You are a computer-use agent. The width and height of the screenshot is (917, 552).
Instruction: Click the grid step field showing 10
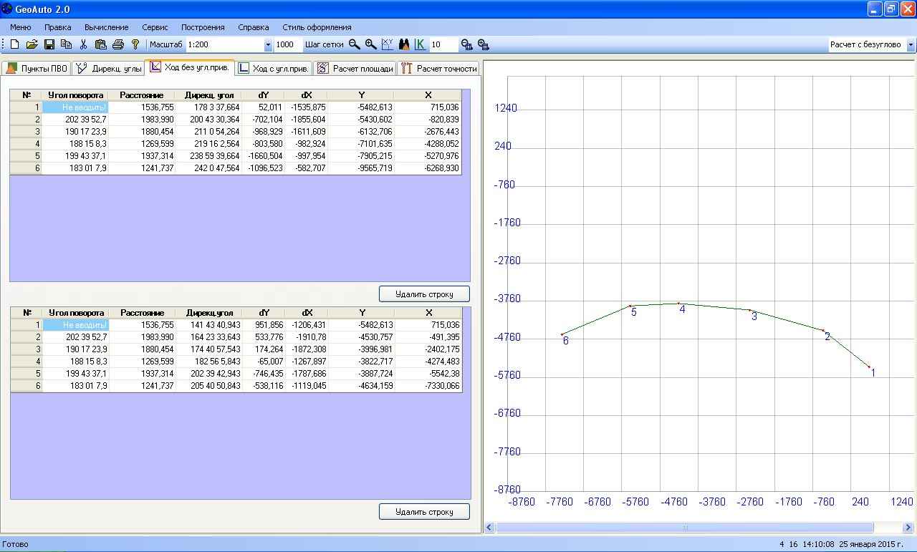[x=443, y=44]
